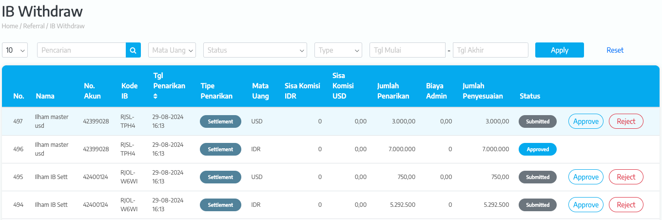
Task: Open the Status filter dropdown
Action: coord(254,50)
